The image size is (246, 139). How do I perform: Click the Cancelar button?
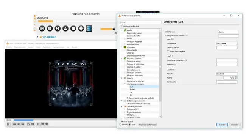[x=235, y=125]
